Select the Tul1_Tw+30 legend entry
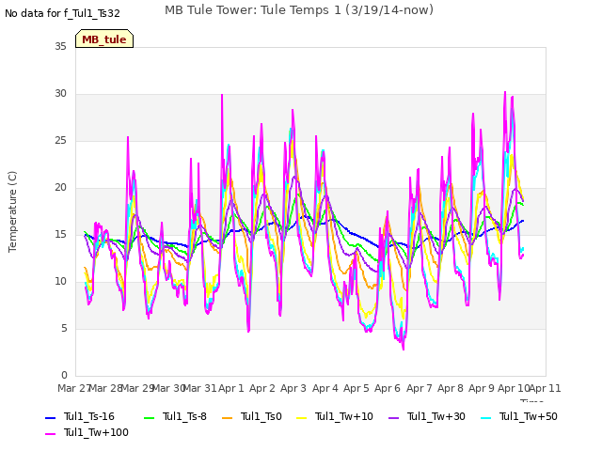The width and height of the screenshot is (602, 451). (427, 416)
